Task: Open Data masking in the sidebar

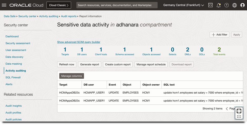Action: click(x=14, y=64)
